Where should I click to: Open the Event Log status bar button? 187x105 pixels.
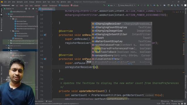click(x=165, y=101)
